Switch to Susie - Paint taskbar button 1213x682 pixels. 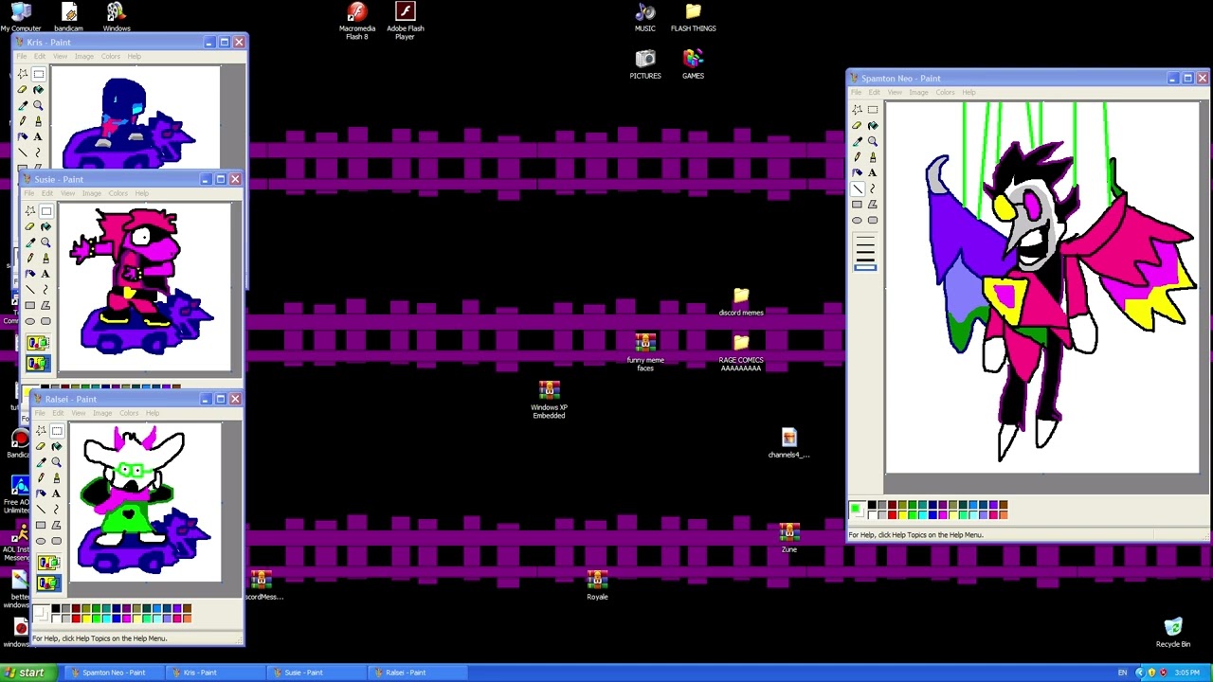coord(316,673)
